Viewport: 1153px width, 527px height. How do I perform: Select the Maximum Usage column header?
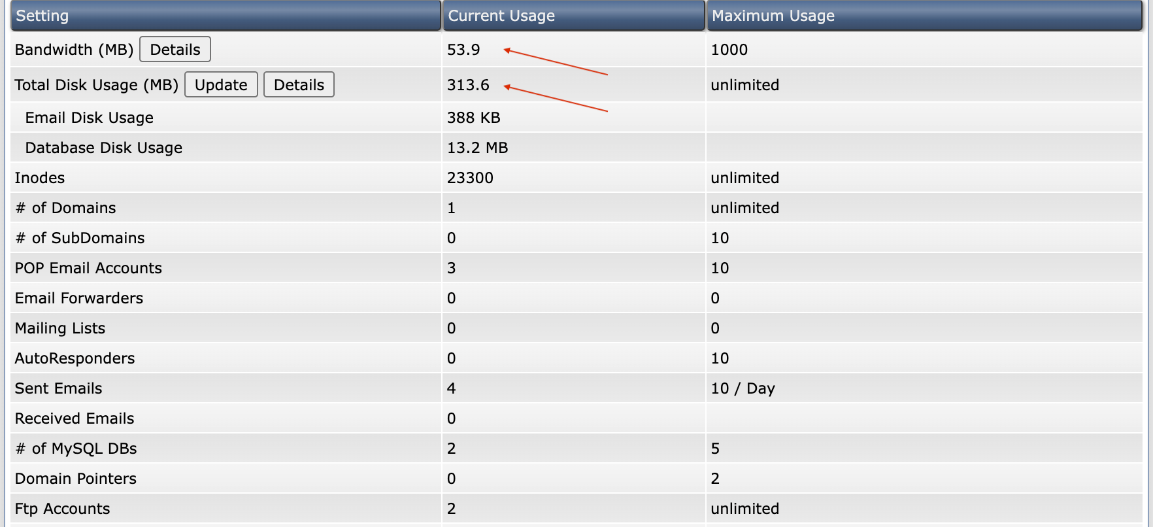point(773,16)
